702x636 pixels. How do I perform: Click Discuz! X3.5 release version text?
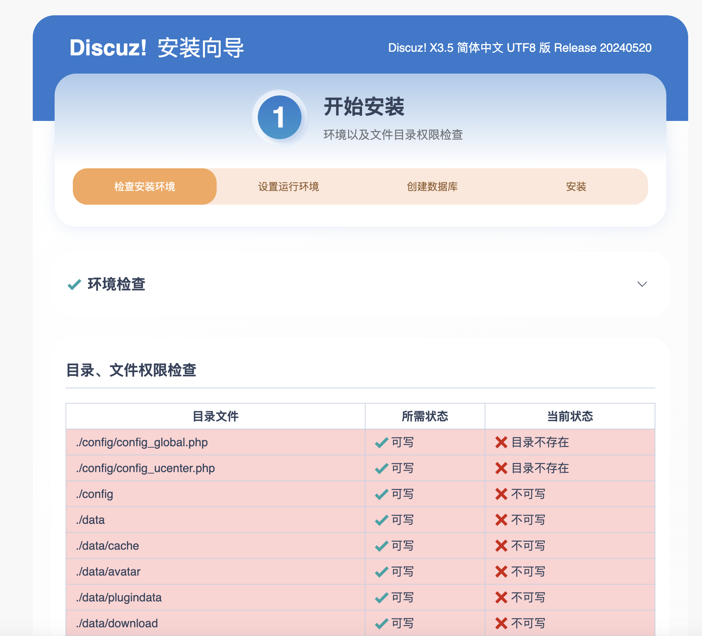point(520,48)
